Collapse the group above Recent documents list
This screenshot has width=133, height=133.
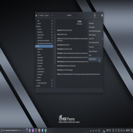(x=36, y=80)
